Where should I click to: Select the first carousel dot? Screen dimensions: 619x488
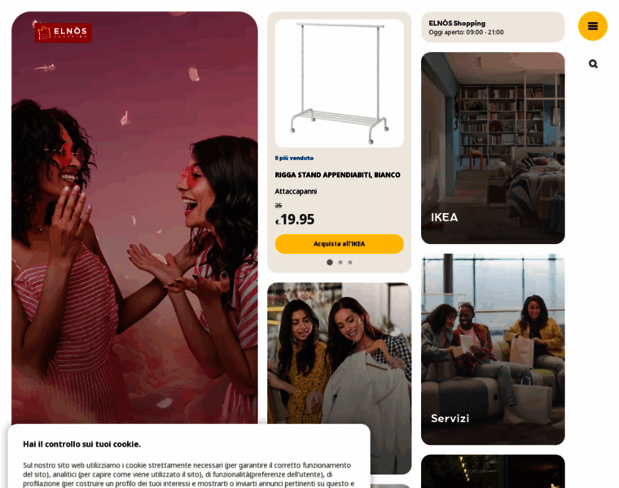[x=330, y=262]
